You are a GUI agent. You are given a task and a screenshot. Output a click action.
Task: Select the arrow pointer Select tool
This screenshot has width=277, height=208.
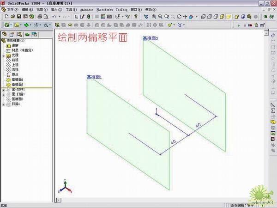pyautogui.click(x=76, y=17)
